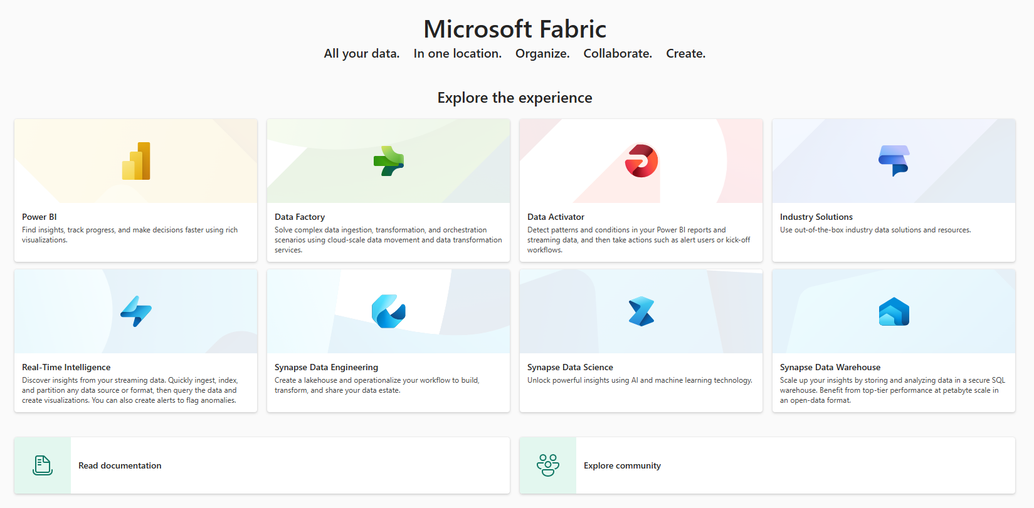Click the Read documentation page icon
The height and width of the screenshot is (508, 1034).
pyautogui.click(x=43, y=465)
